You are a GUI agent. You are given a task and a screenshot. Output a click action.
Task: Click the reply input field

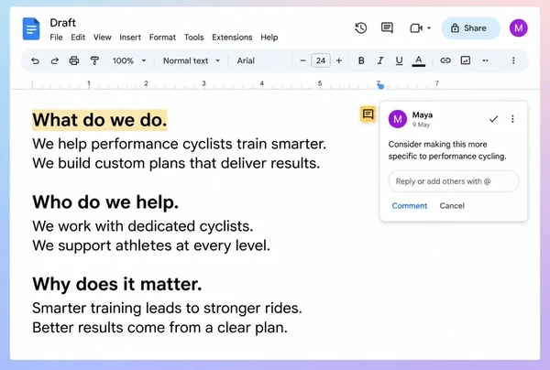[x=454, y=181]
